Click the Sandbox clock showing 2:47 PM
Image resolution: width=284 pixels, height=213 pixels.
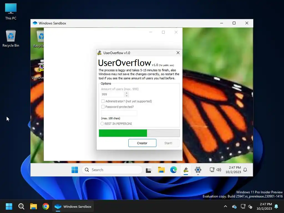233,170
